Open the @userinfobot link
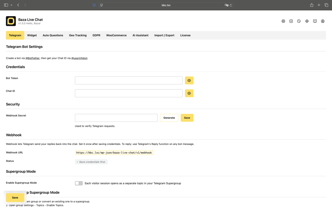Screen dimensions: 332x207 [79, 58]
